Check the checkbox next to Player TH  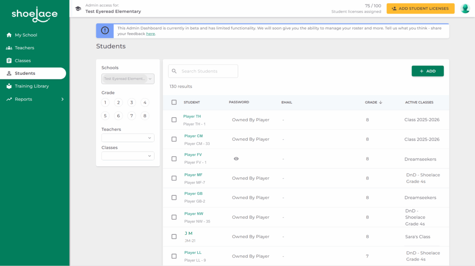point(174,119)
